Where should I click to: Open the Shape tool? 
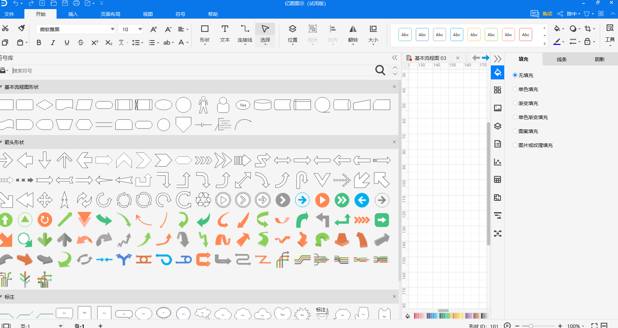(204, 33)
